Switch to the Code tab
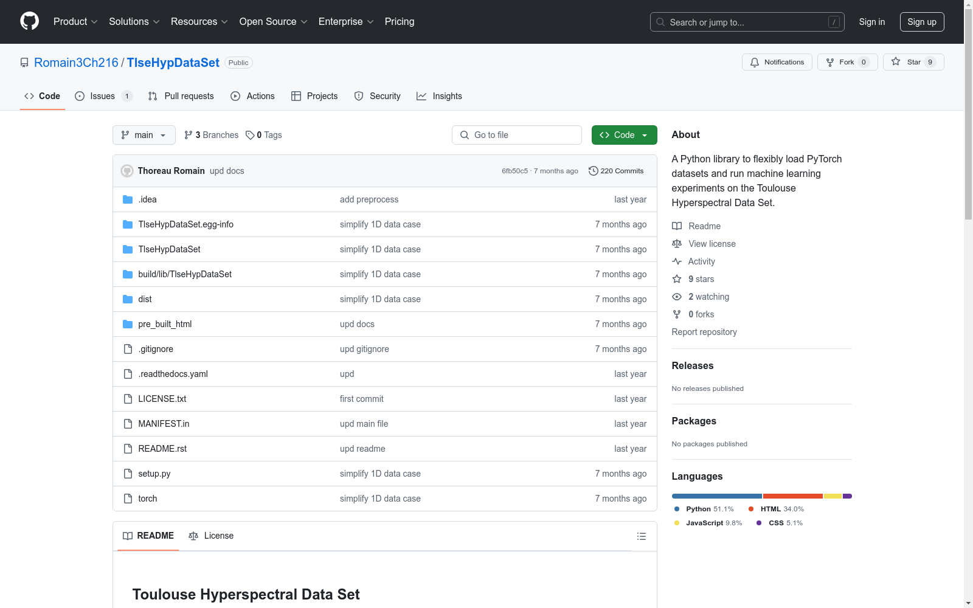 43,96
